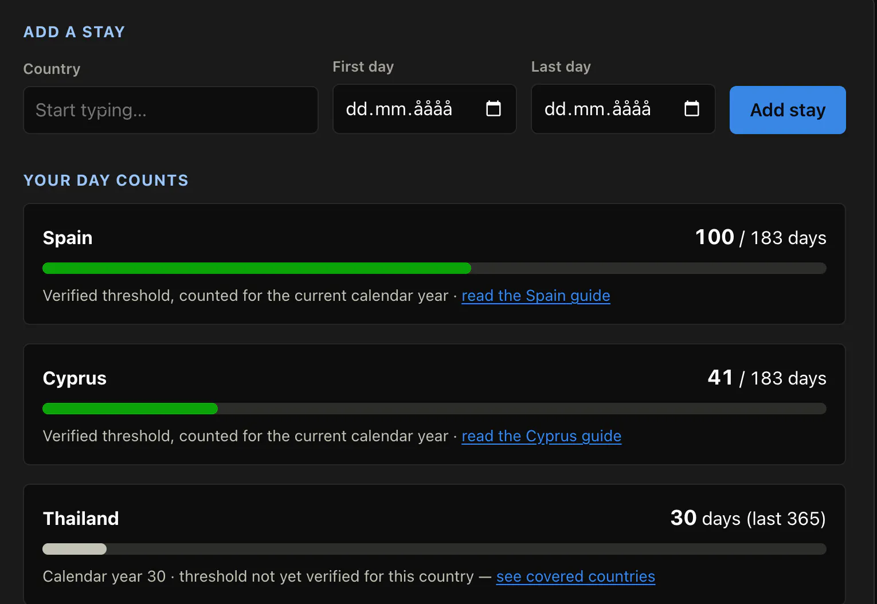This screenshot has width=877, height=604.
Task: Focus the Last day date field
Action: pyautogui.click(x=623, y=109)
